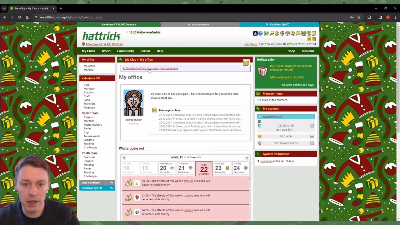Click the password key icon in address bar
This screenshot has height=225, width=400.
coord(352,17)
